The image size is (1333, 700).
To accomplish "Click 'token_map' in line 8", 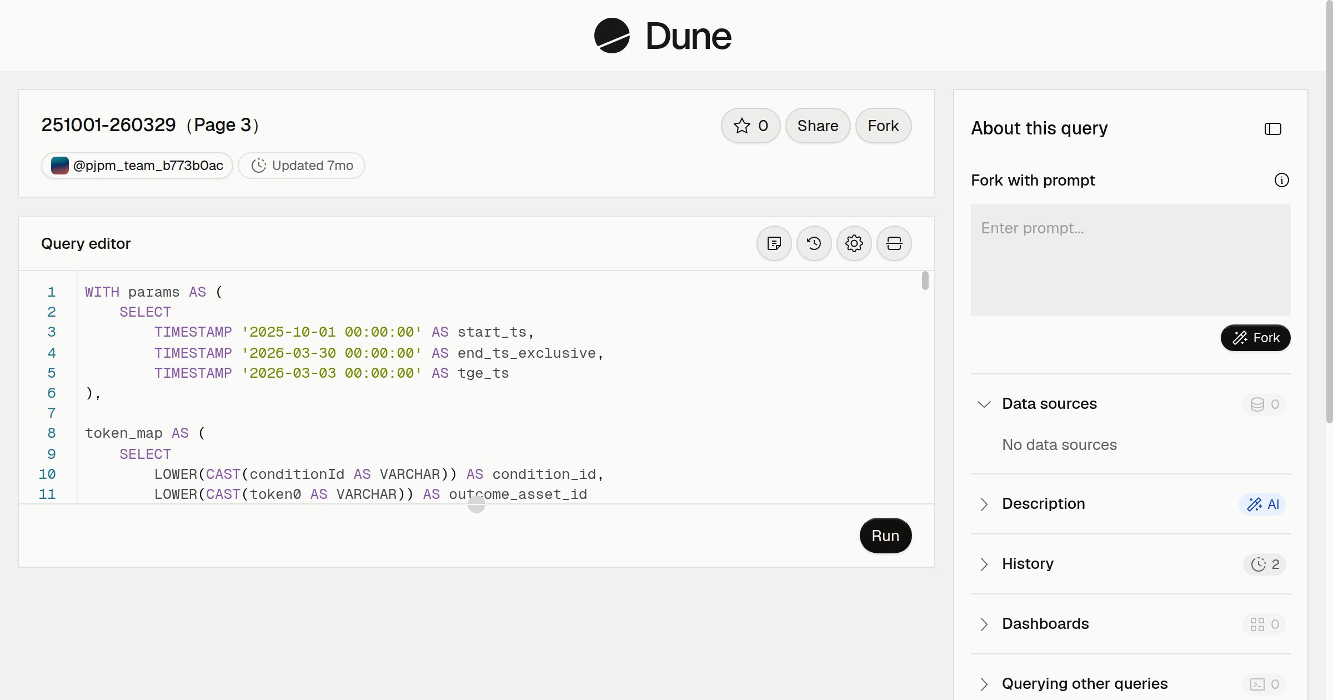I will (x=124, y=433).
